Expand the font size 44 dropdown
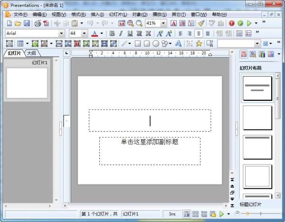The height and width of the screenshot is (222, 285). pos(84,33)
